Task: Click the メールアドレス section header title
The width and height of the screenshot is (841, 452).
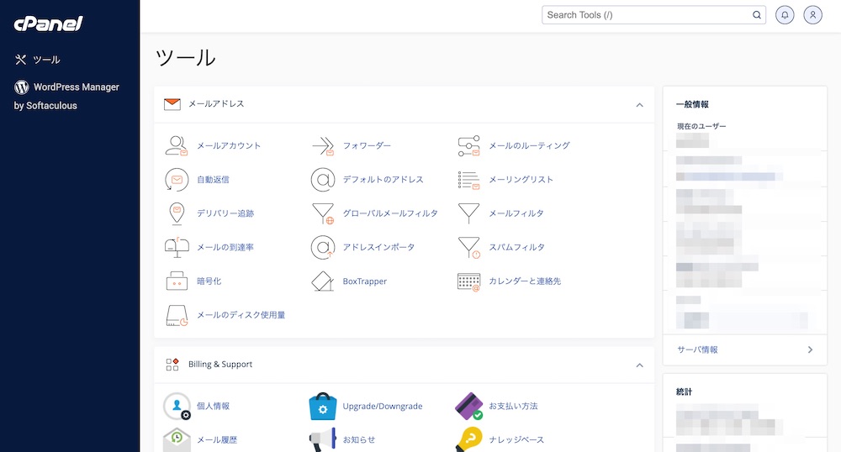Action: 216,104
